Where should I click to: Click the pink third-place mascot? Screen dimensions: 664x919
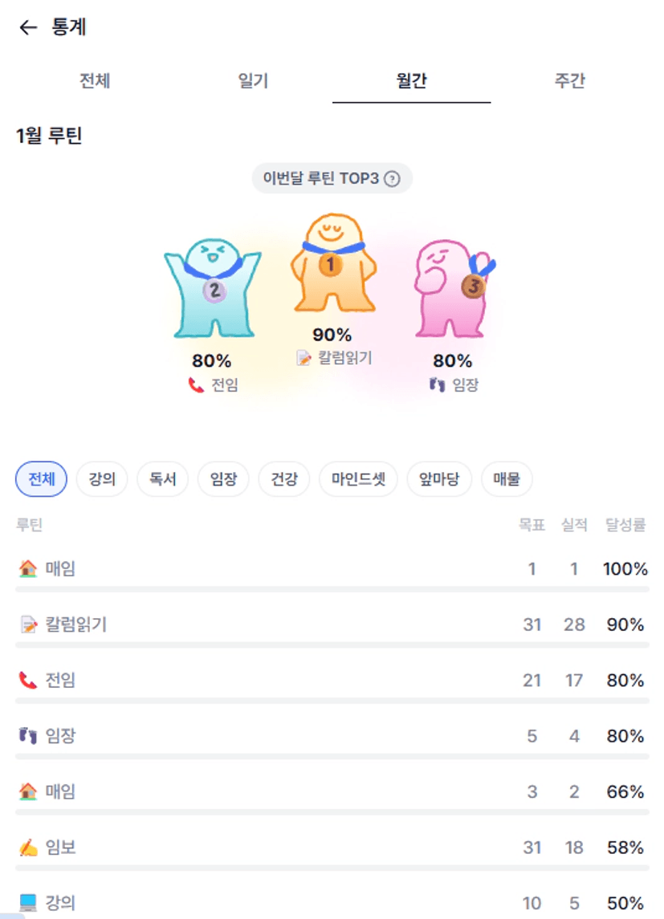[451, 289]
